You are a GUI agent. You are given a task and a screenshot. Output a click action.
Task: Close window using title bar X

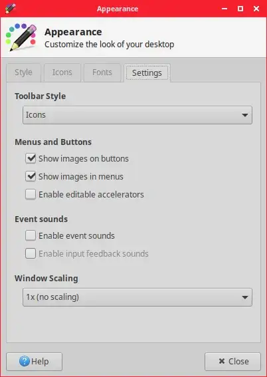point(256,9)
